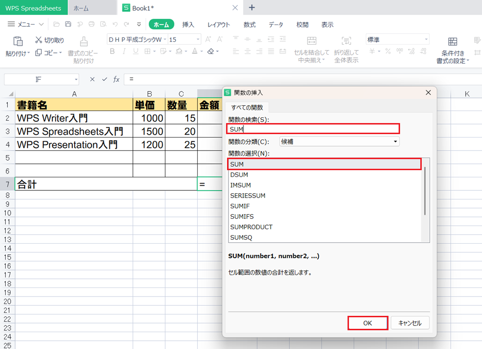Click the formula bar confirm checkmark icon
Viewport: 482px width, 349px height.
pyautogui.click(x=105, y=79)
